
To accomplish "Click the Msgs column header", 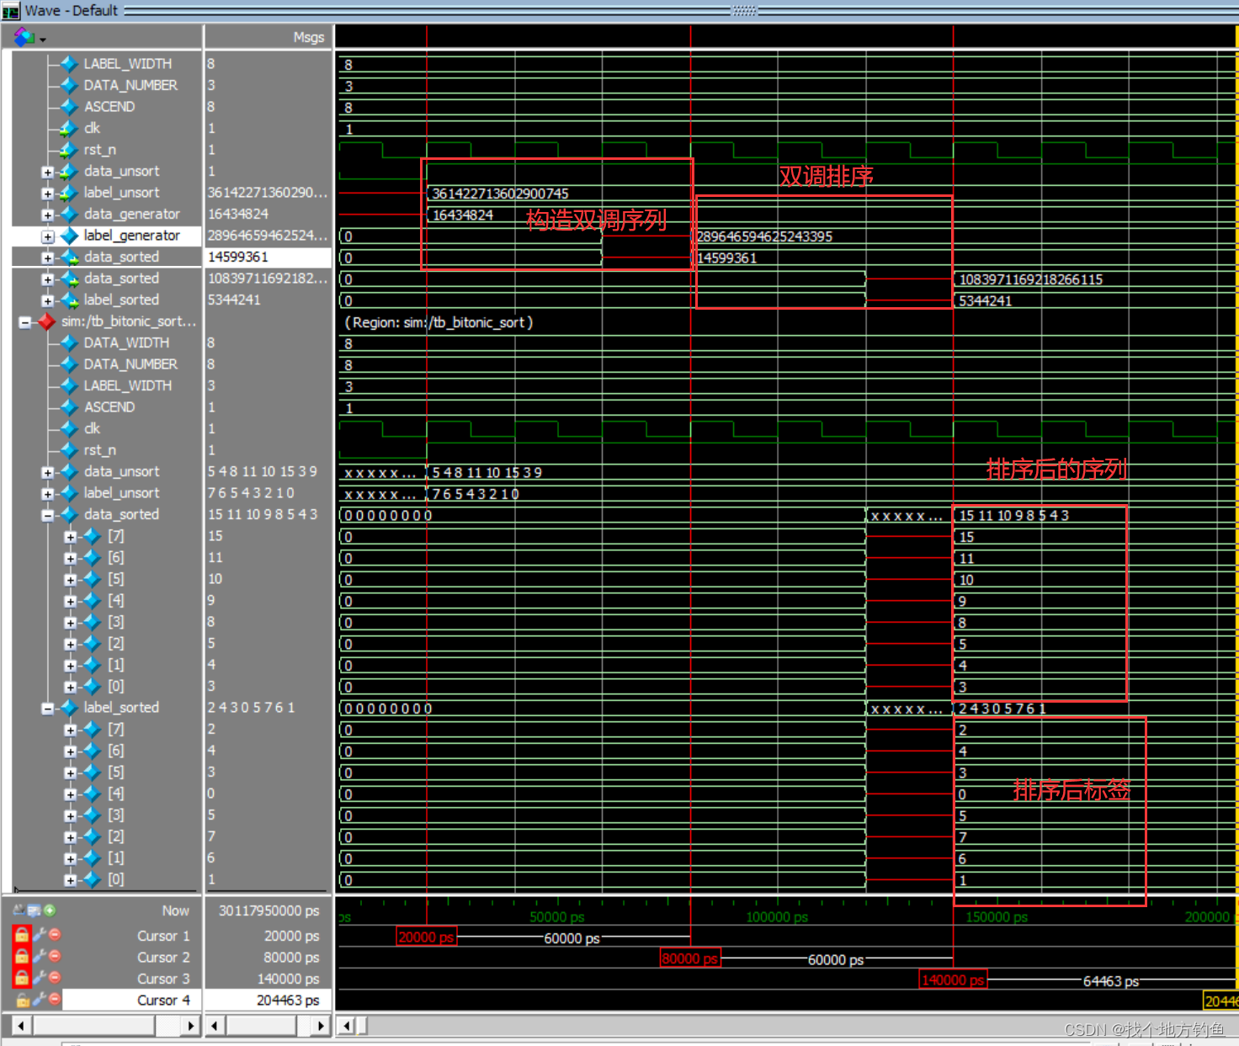I will (309, 37).
